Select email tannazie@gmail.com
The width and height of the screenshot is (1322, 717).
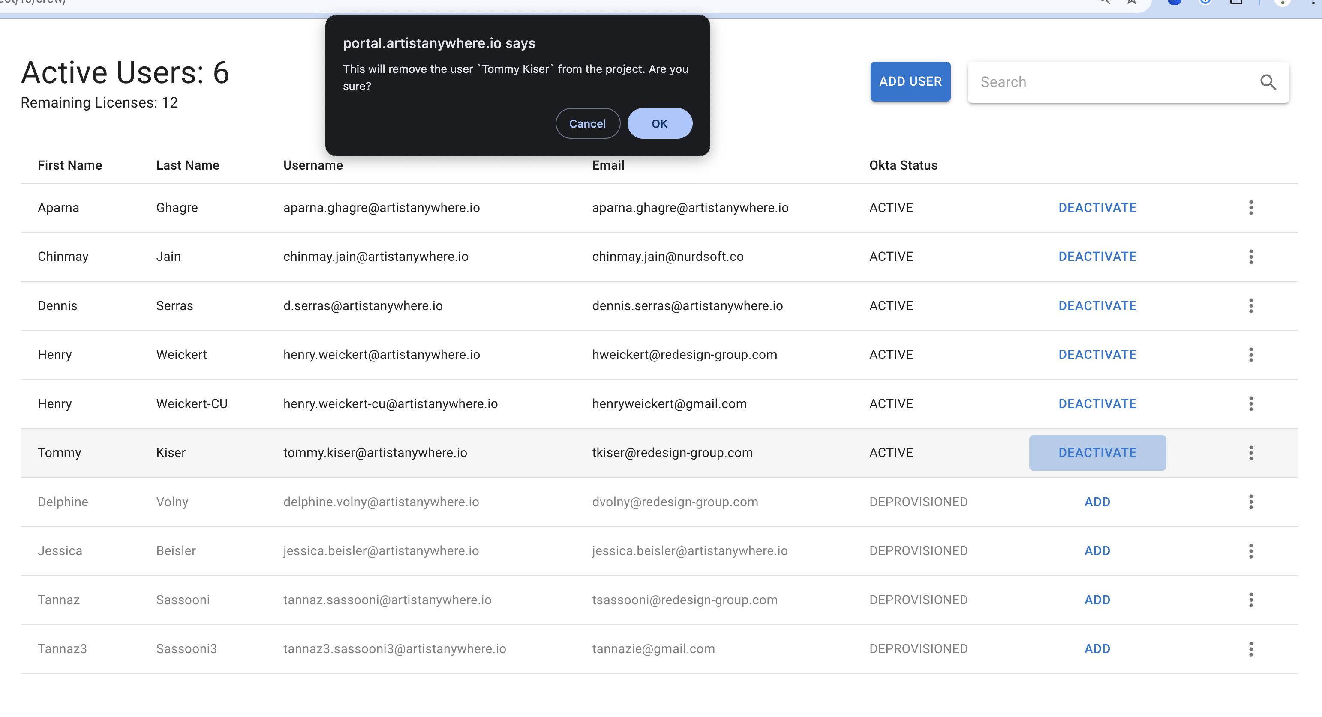coord(653,648)
